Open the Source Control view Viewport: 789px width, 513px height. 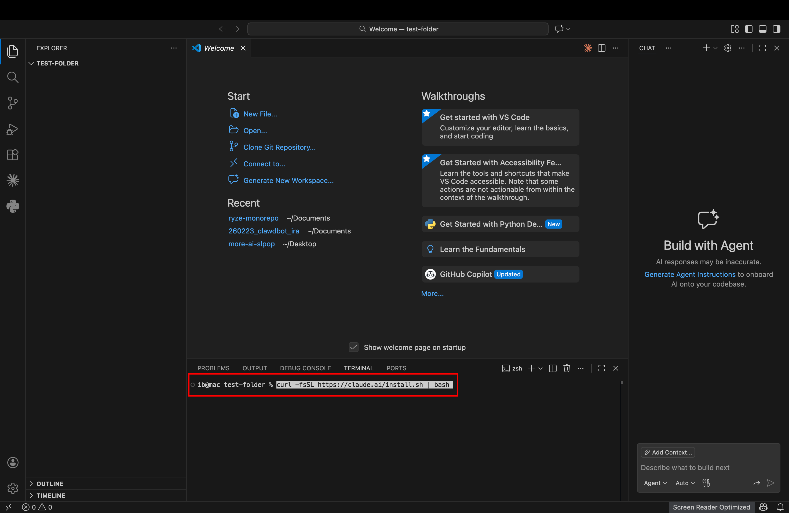(13, 103)
